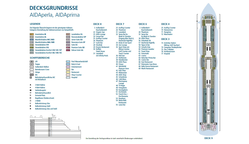Image resolution: width=249 pixels, height=144 pixels.
Task: Click the Begehbarer Kleiderschrank symbol
Action: [31, 98]
